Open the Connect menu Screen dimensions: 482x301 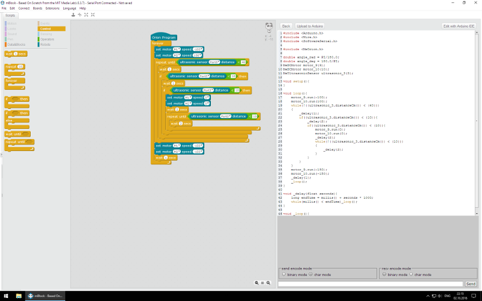tap(24, 8)
